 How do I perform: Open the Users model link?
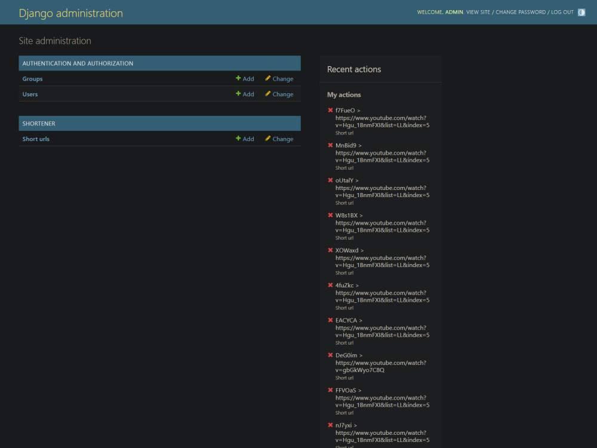click(30, 94)
